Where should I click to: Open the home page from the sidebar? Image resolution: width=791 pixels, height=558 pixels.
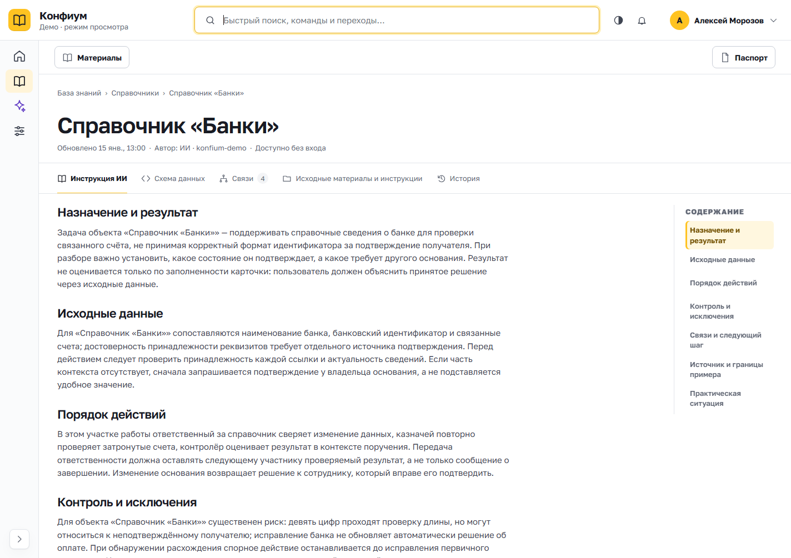pyautogui.click(x=19, y=56)
